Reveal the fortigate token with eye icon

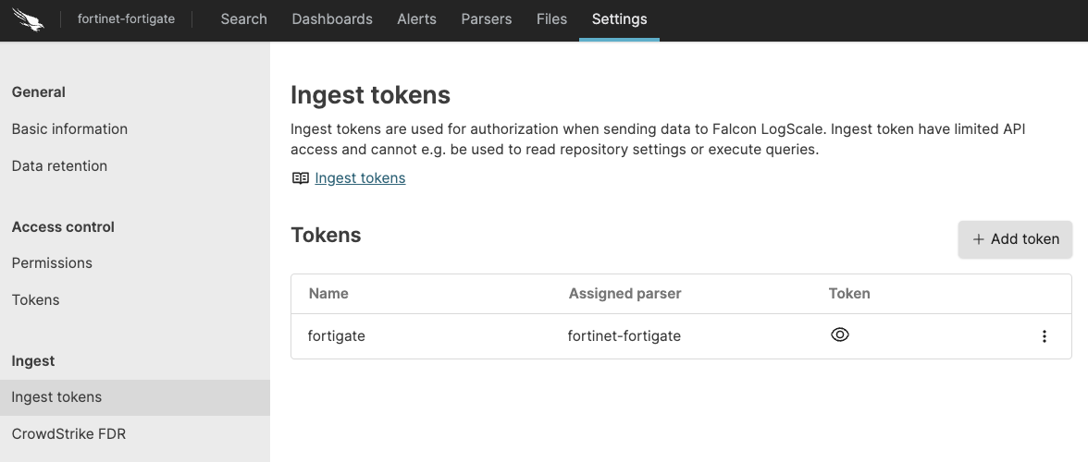tap(839, 335)
